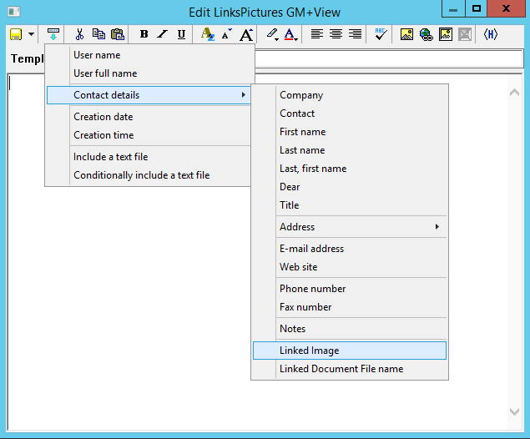Click the insert hyperlink globe icon
The width and height of the screenshot is (530, 439).
pos(426,34)
